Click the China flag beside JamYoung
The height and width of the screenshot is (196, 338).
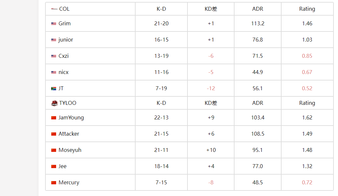(54, 118)
